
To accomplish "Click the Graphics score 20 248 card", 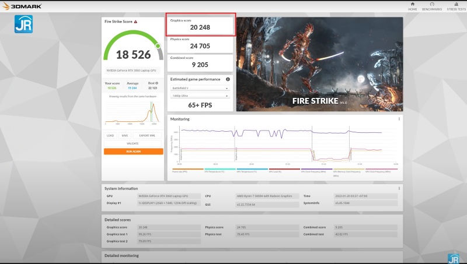I will click(x=200, y=26).
